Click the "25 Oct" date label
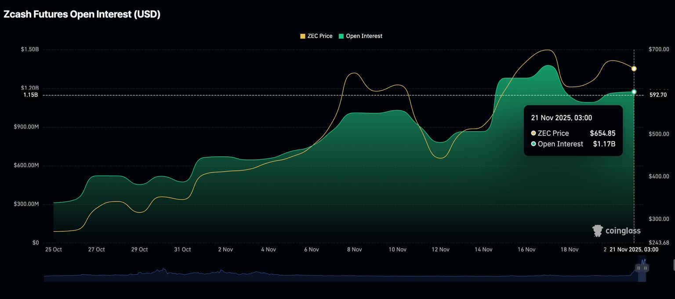This screenshot has height=299, width=675. [53, 249]
